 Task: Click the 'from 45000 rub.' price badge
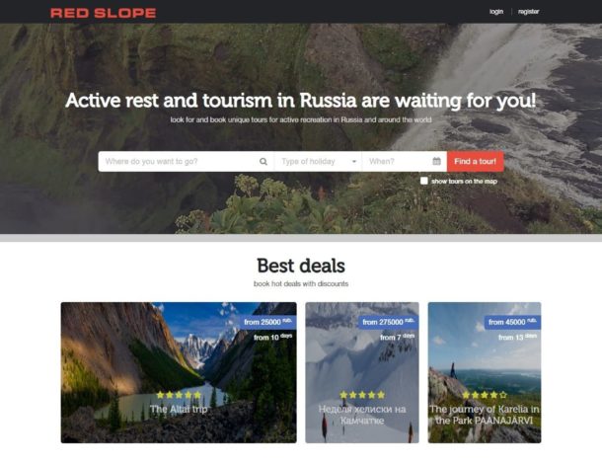tap(512, 322)
